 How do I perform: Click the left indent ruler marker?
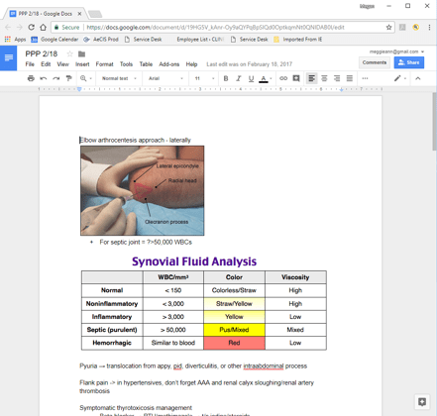(x=79, y=89)
